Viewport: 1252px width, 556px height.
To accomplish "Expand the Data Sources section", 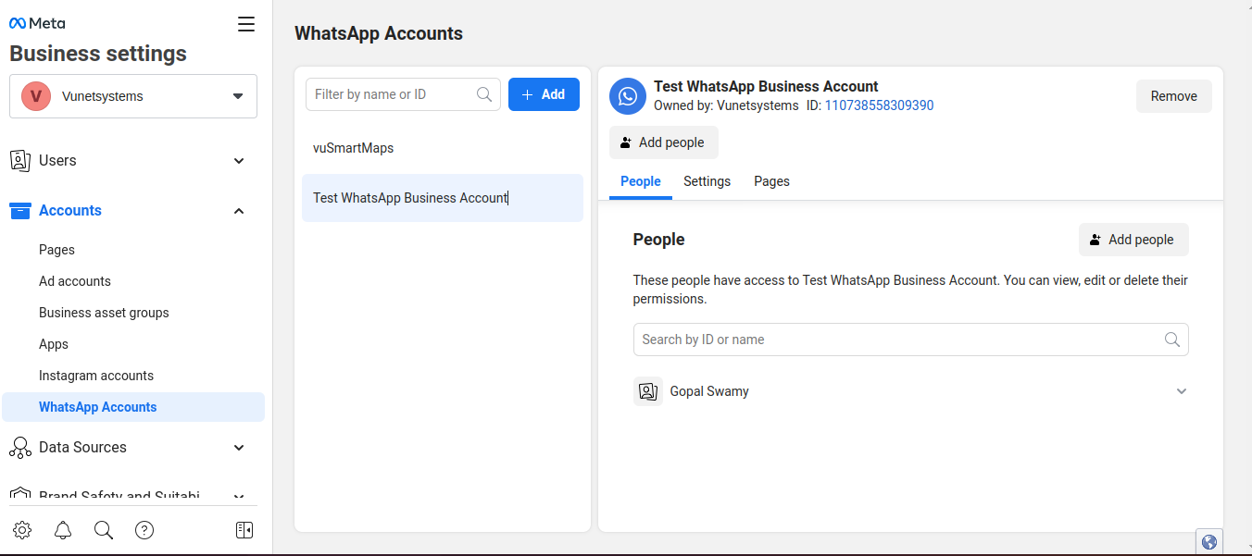I will [239, 448].
